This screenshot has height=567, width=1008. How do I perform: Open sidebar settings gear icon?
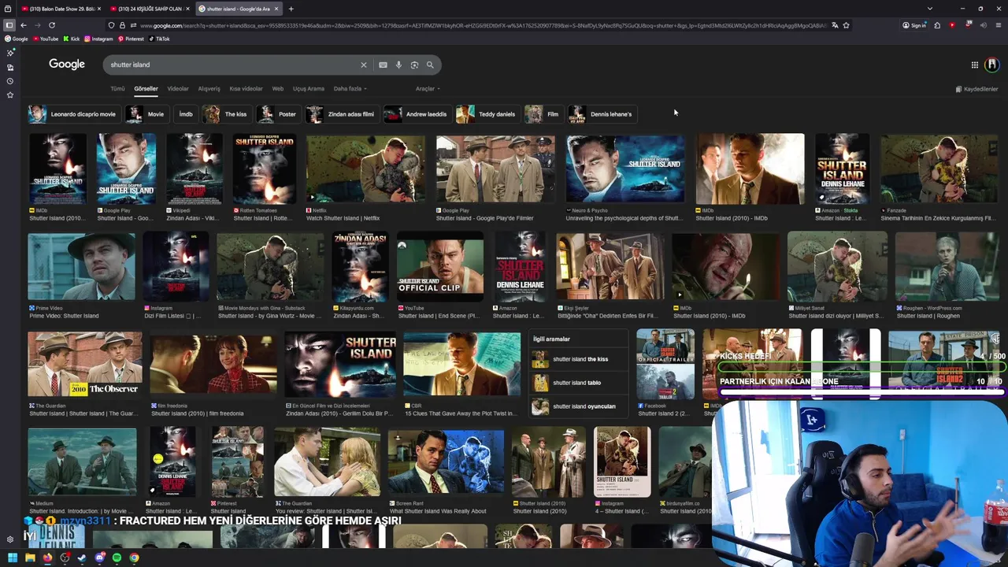point(10,539)
